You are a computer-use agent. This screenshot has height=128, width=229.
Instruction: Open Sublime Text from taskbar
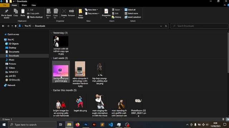click(x=102, y=125)
